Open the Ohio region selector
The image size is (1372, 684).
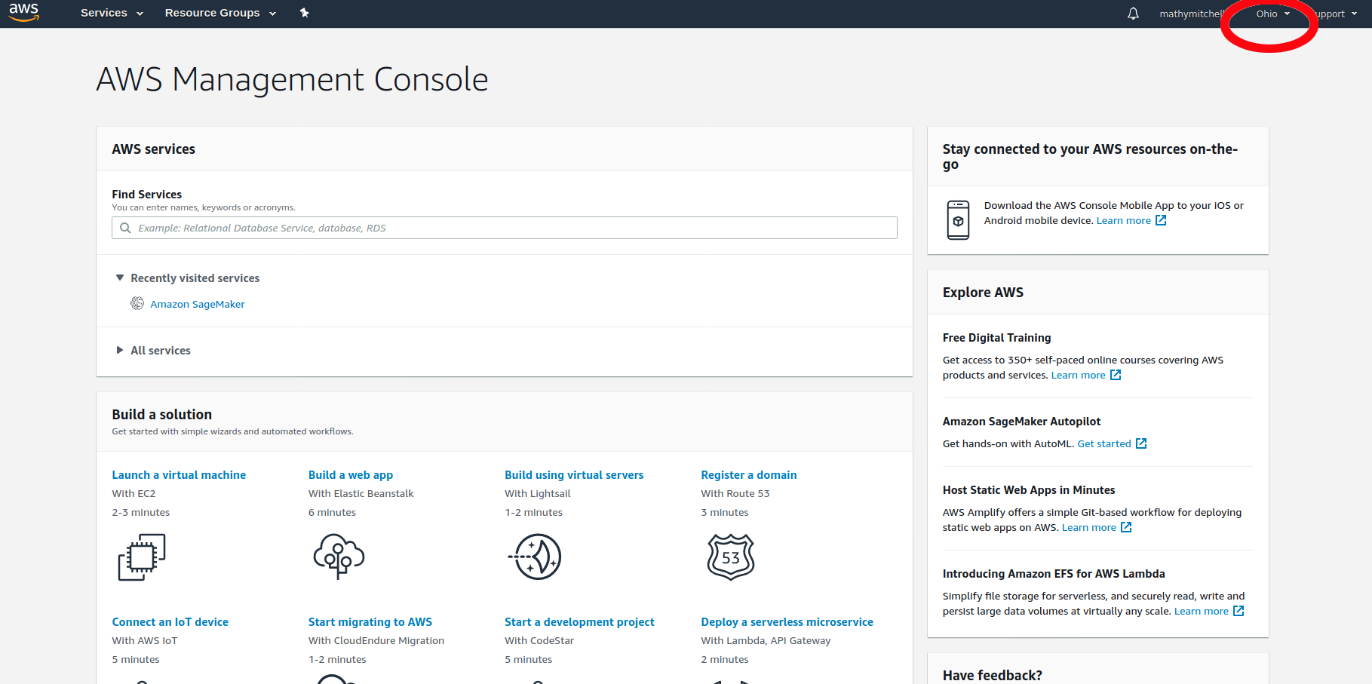pyautogui.click(x=1272, y=14)
